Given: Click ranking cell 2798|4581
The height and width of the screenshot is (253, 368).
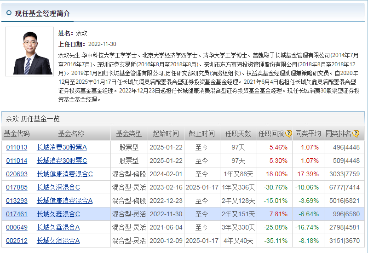Looking at the screenshot, I should (344, 227).
